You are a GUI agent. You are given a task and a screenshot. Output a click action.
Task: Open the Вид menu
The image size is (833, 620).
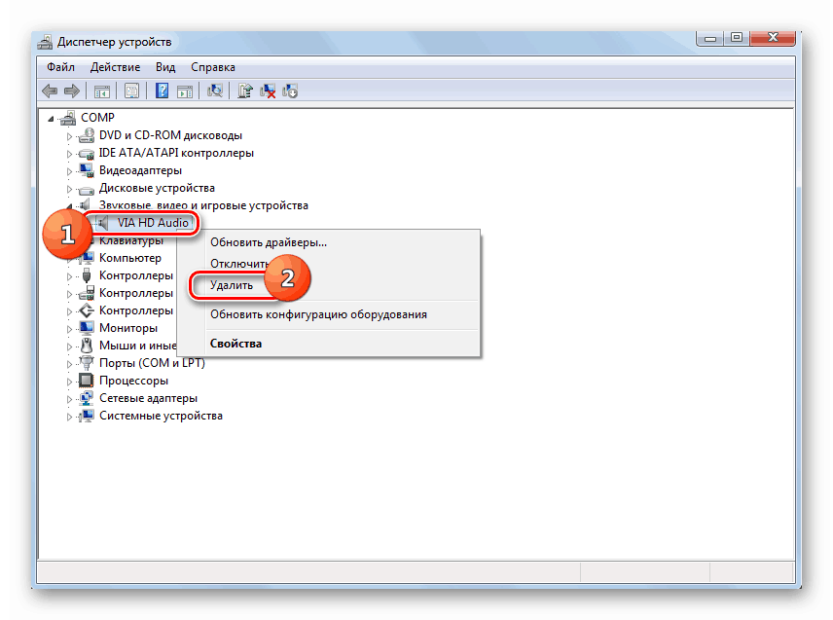tap(164, 66)
